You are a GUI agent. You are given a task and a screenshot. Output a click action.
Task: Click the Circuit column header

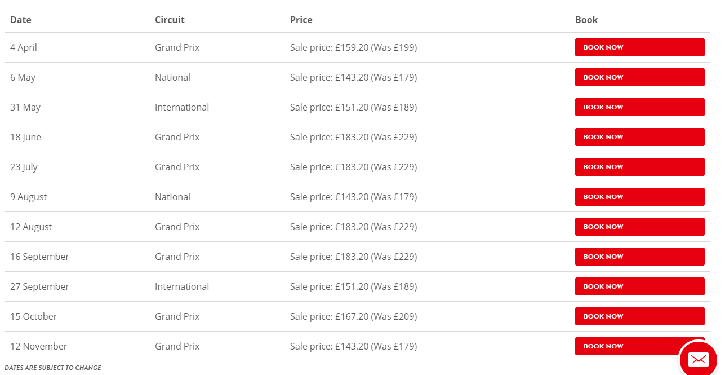tap(170, 20)
